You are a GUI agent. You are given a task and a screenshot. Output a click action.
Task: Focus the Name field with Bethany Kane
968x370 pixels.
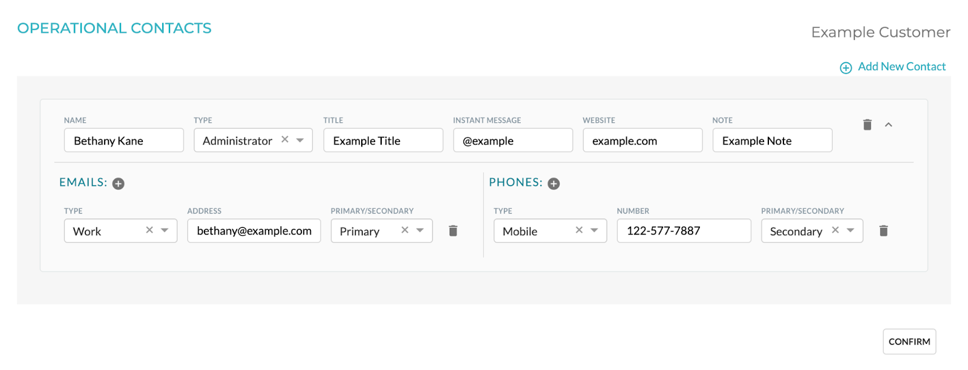pyautogui.click(x=124, y=140)
